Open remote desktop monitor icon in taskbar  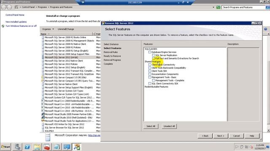[67, 147]
